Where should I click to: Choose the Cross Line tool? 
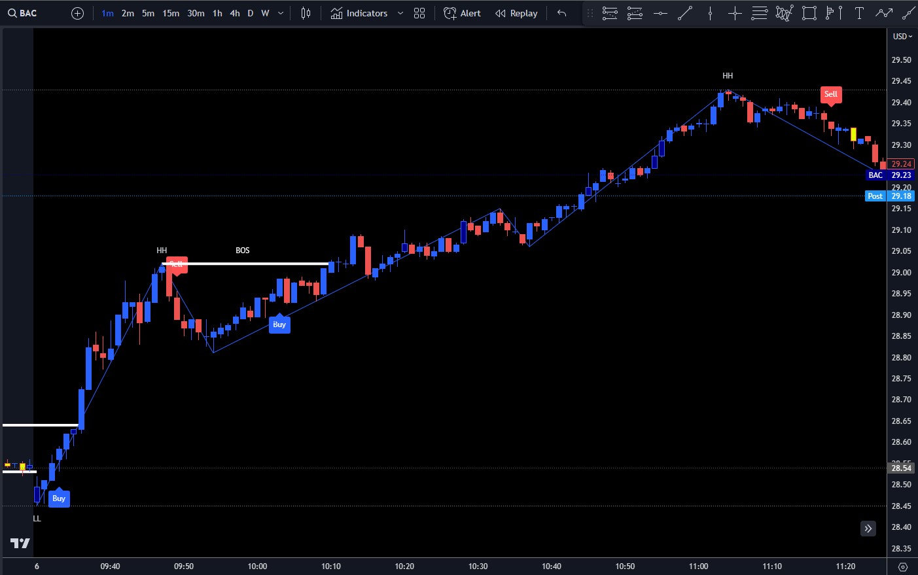pyautogui.click(x=735, y=13)
